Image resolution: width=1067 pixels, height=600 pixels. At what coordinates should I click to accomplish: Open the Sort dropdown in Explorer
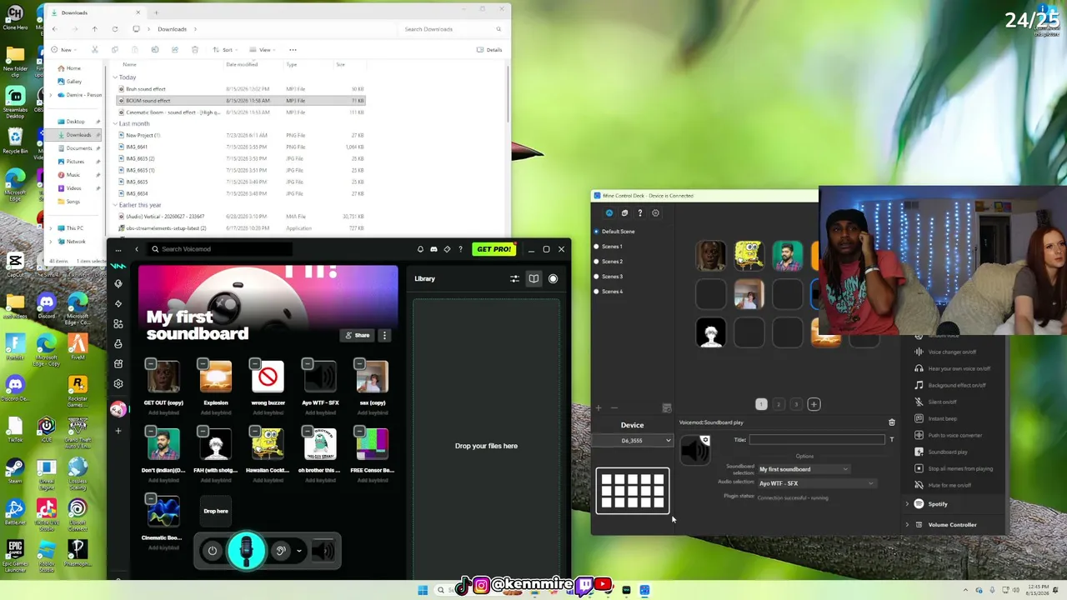(x=226, y=50)
